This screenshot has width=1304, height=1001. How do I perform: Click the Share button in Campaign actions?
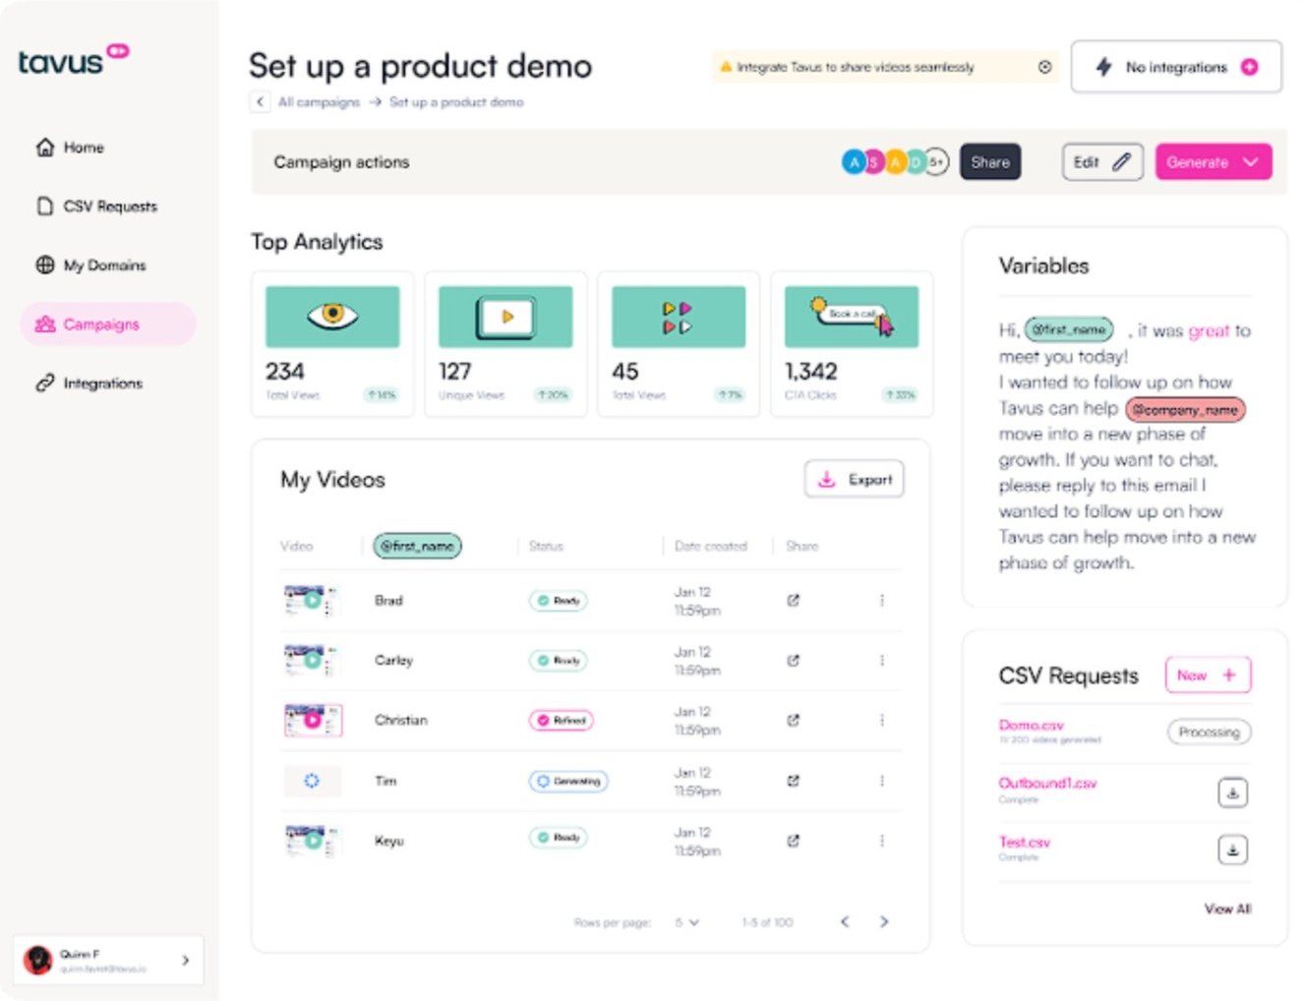tap(989, 162)
